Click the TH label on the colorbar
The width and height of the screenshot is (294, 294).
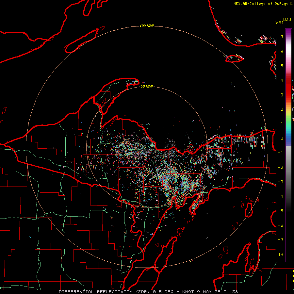coord(281,254)
